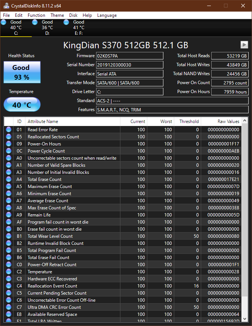252x326 pixels.
Task: Select the D: drive status tab
Action: [x=47, y=28]
